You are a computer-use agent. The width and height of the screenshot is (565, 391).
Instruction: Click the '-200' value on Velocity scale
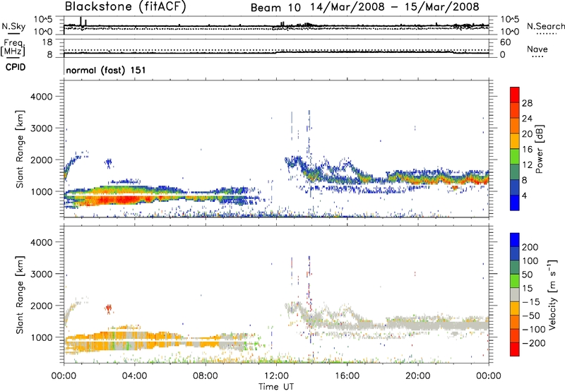pyautogui.click(x=534, y=343)
